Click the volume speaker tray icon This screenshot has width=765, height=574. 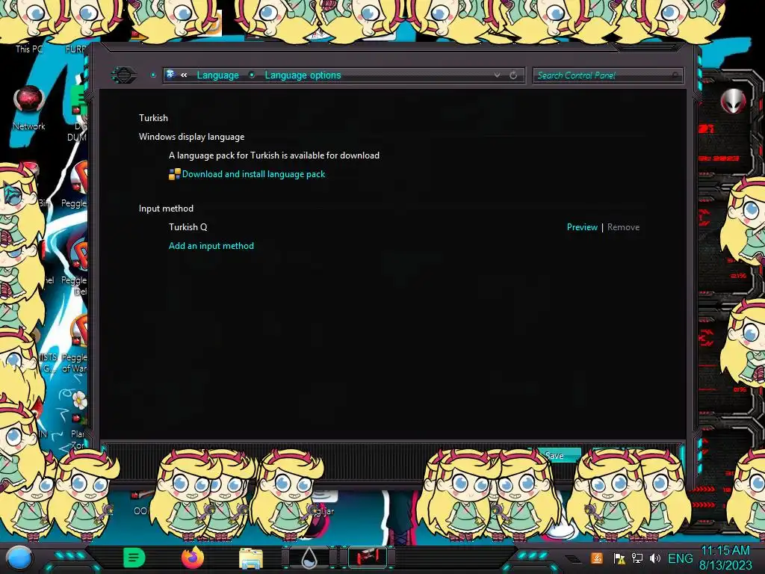point(654,558)
